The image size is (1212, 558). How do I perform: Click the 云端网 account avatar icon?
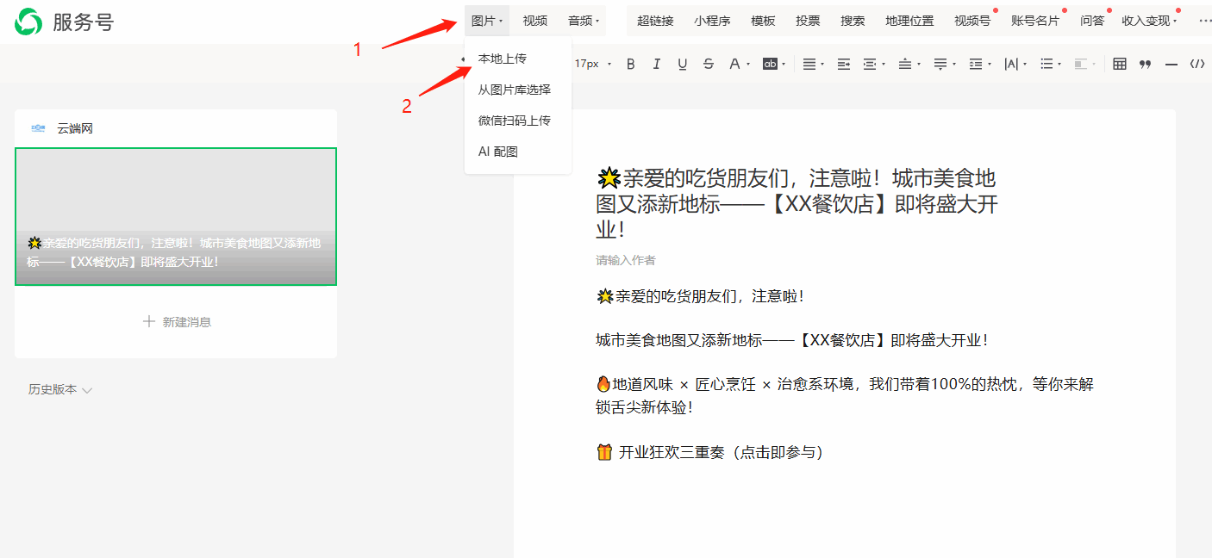38,128
